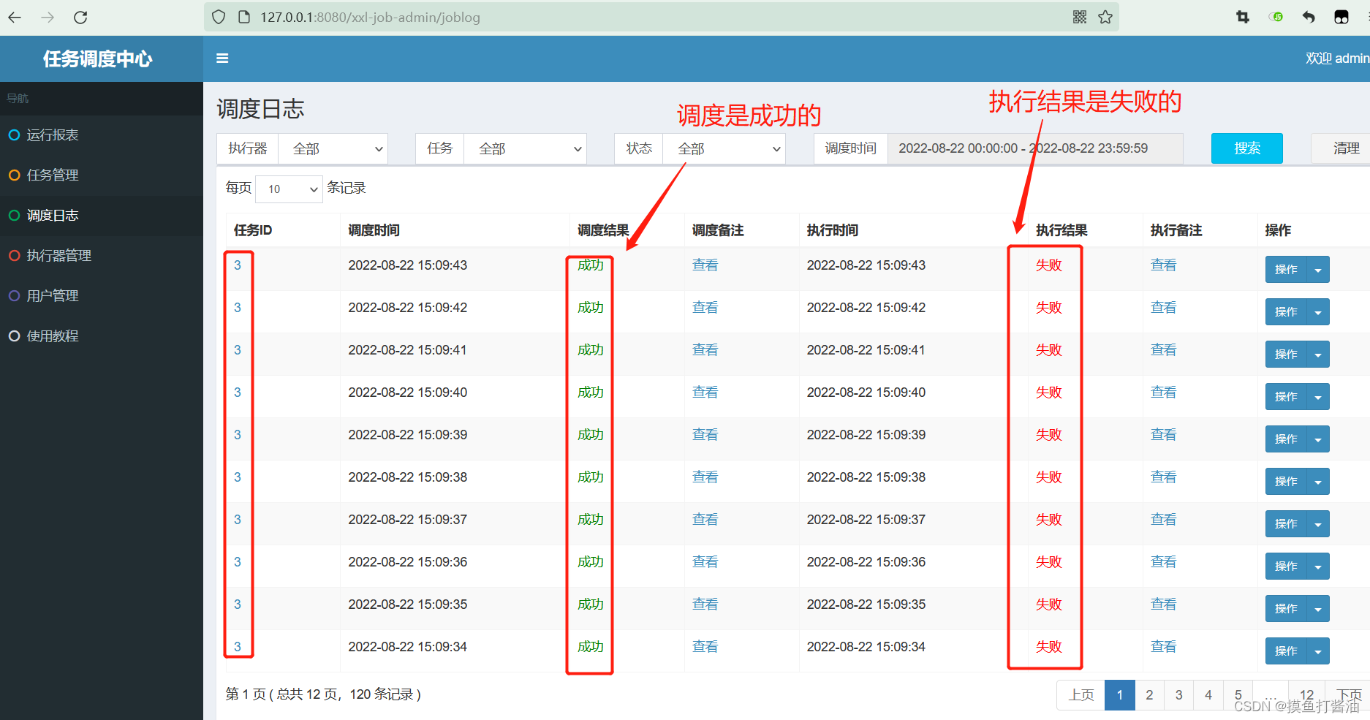Open 执行器管理 in the sidebar

(102, 256)
